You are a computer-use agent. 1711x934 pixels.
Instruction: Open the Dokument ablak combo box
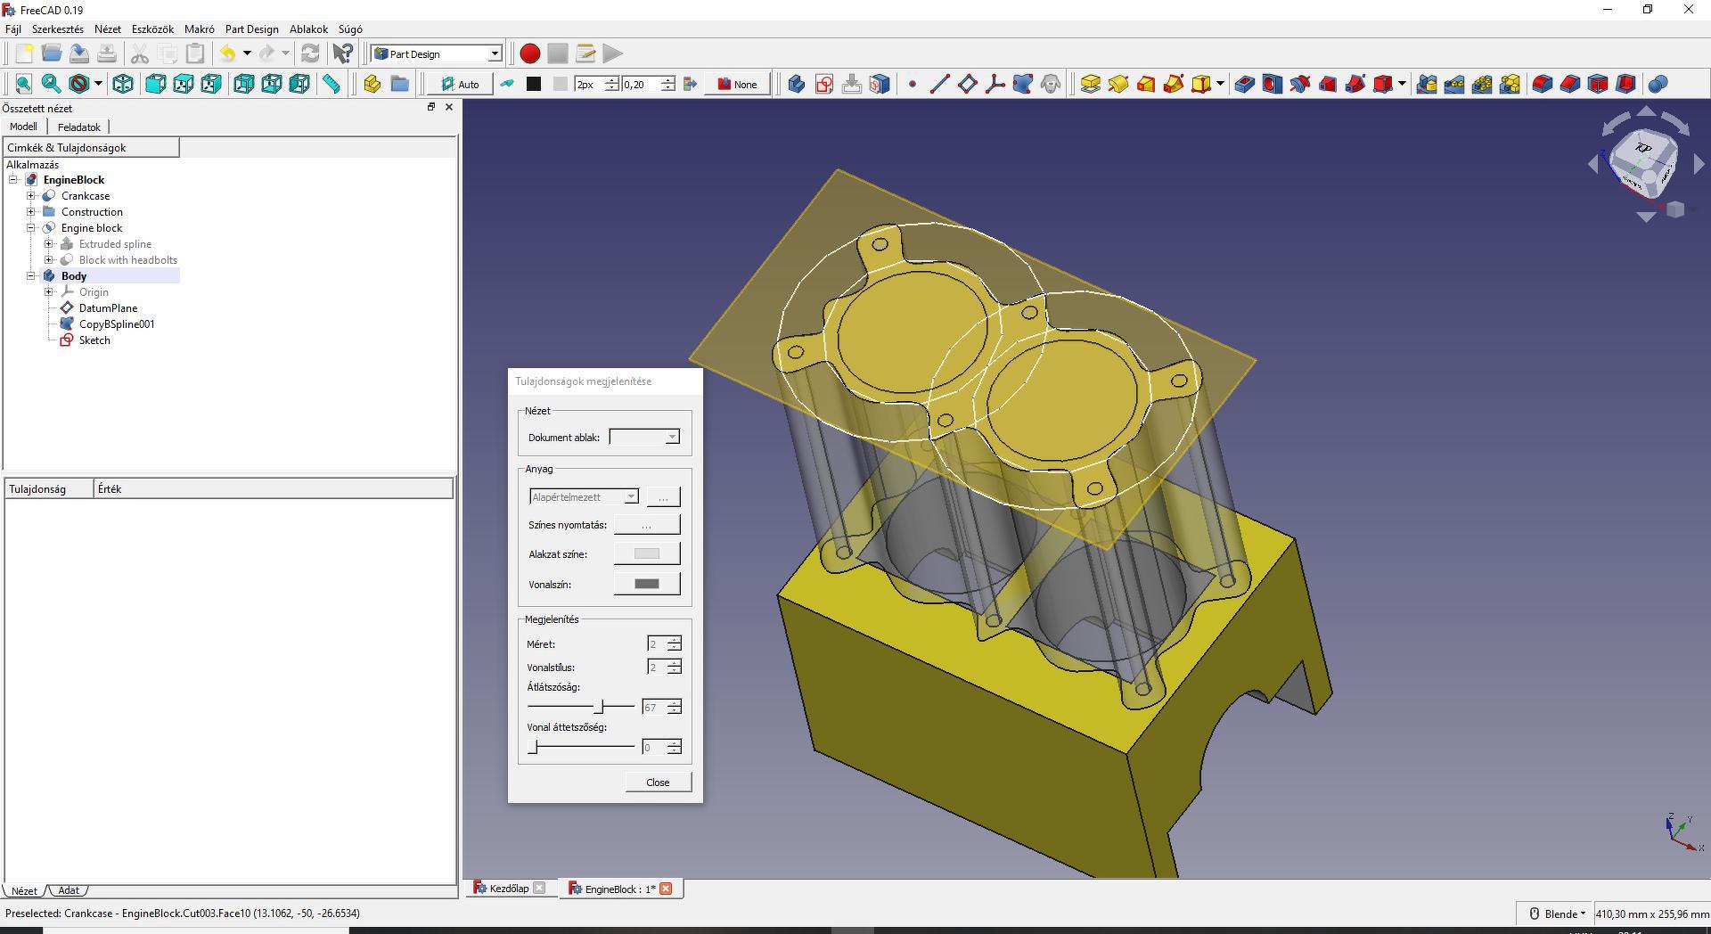(644, 437)
